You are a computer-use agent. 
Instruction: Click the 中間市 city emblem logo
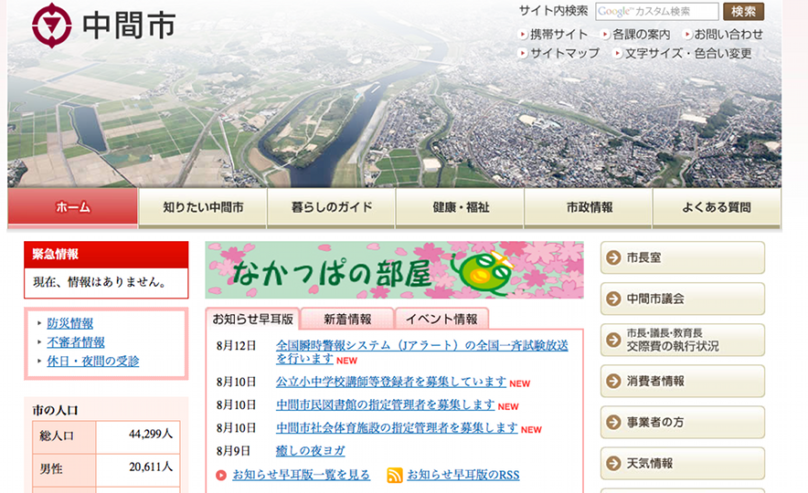51,26
